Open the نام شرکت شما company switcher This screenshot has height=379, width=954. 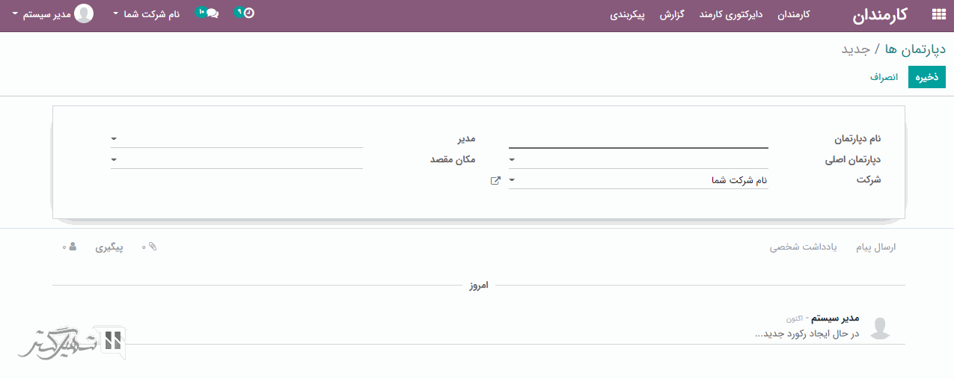(147, 14)
